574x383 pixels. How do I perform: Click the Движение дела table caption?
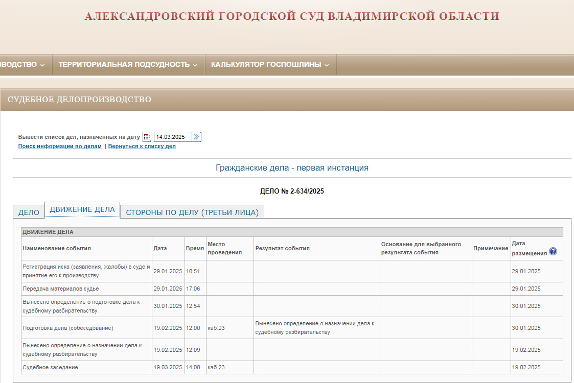pos(48,232)
